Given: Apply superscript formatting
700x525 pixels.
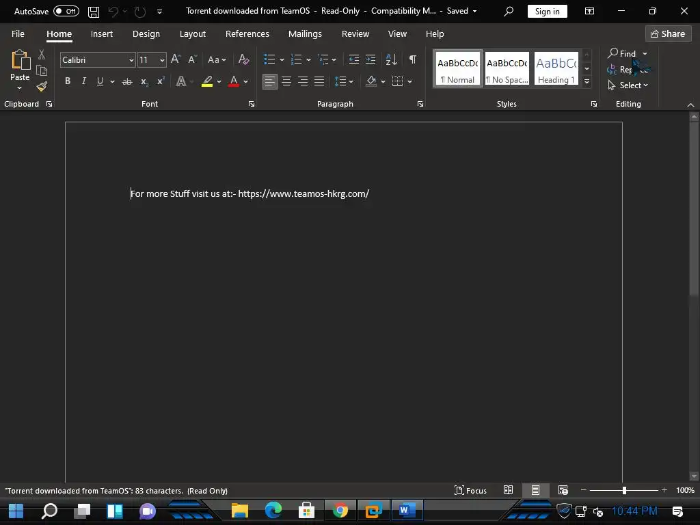Looking at the screenshot, I should (x=161, y=81).
